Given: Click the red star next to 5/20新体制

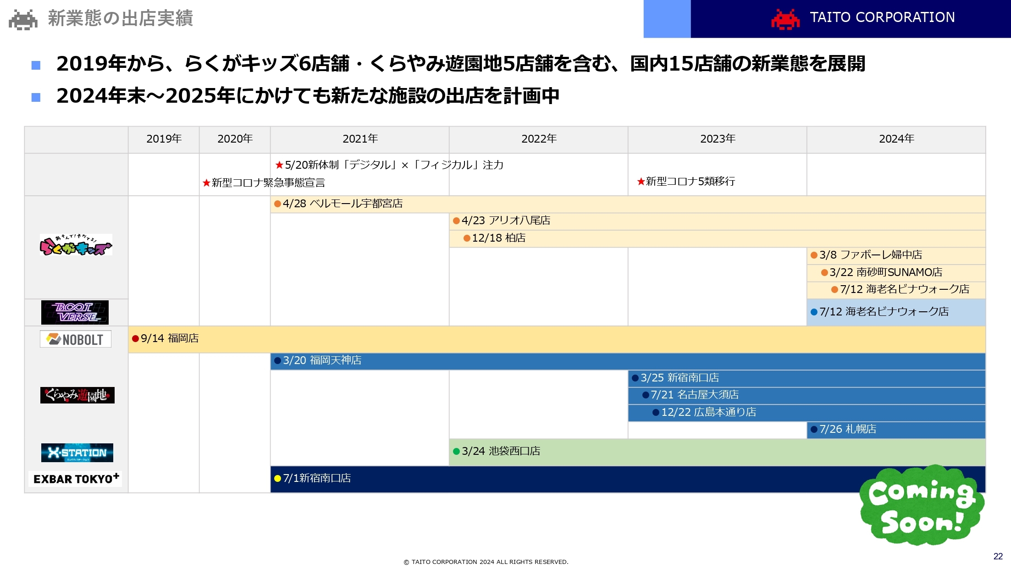Looking at the screenshot, I should click(279, 165).
